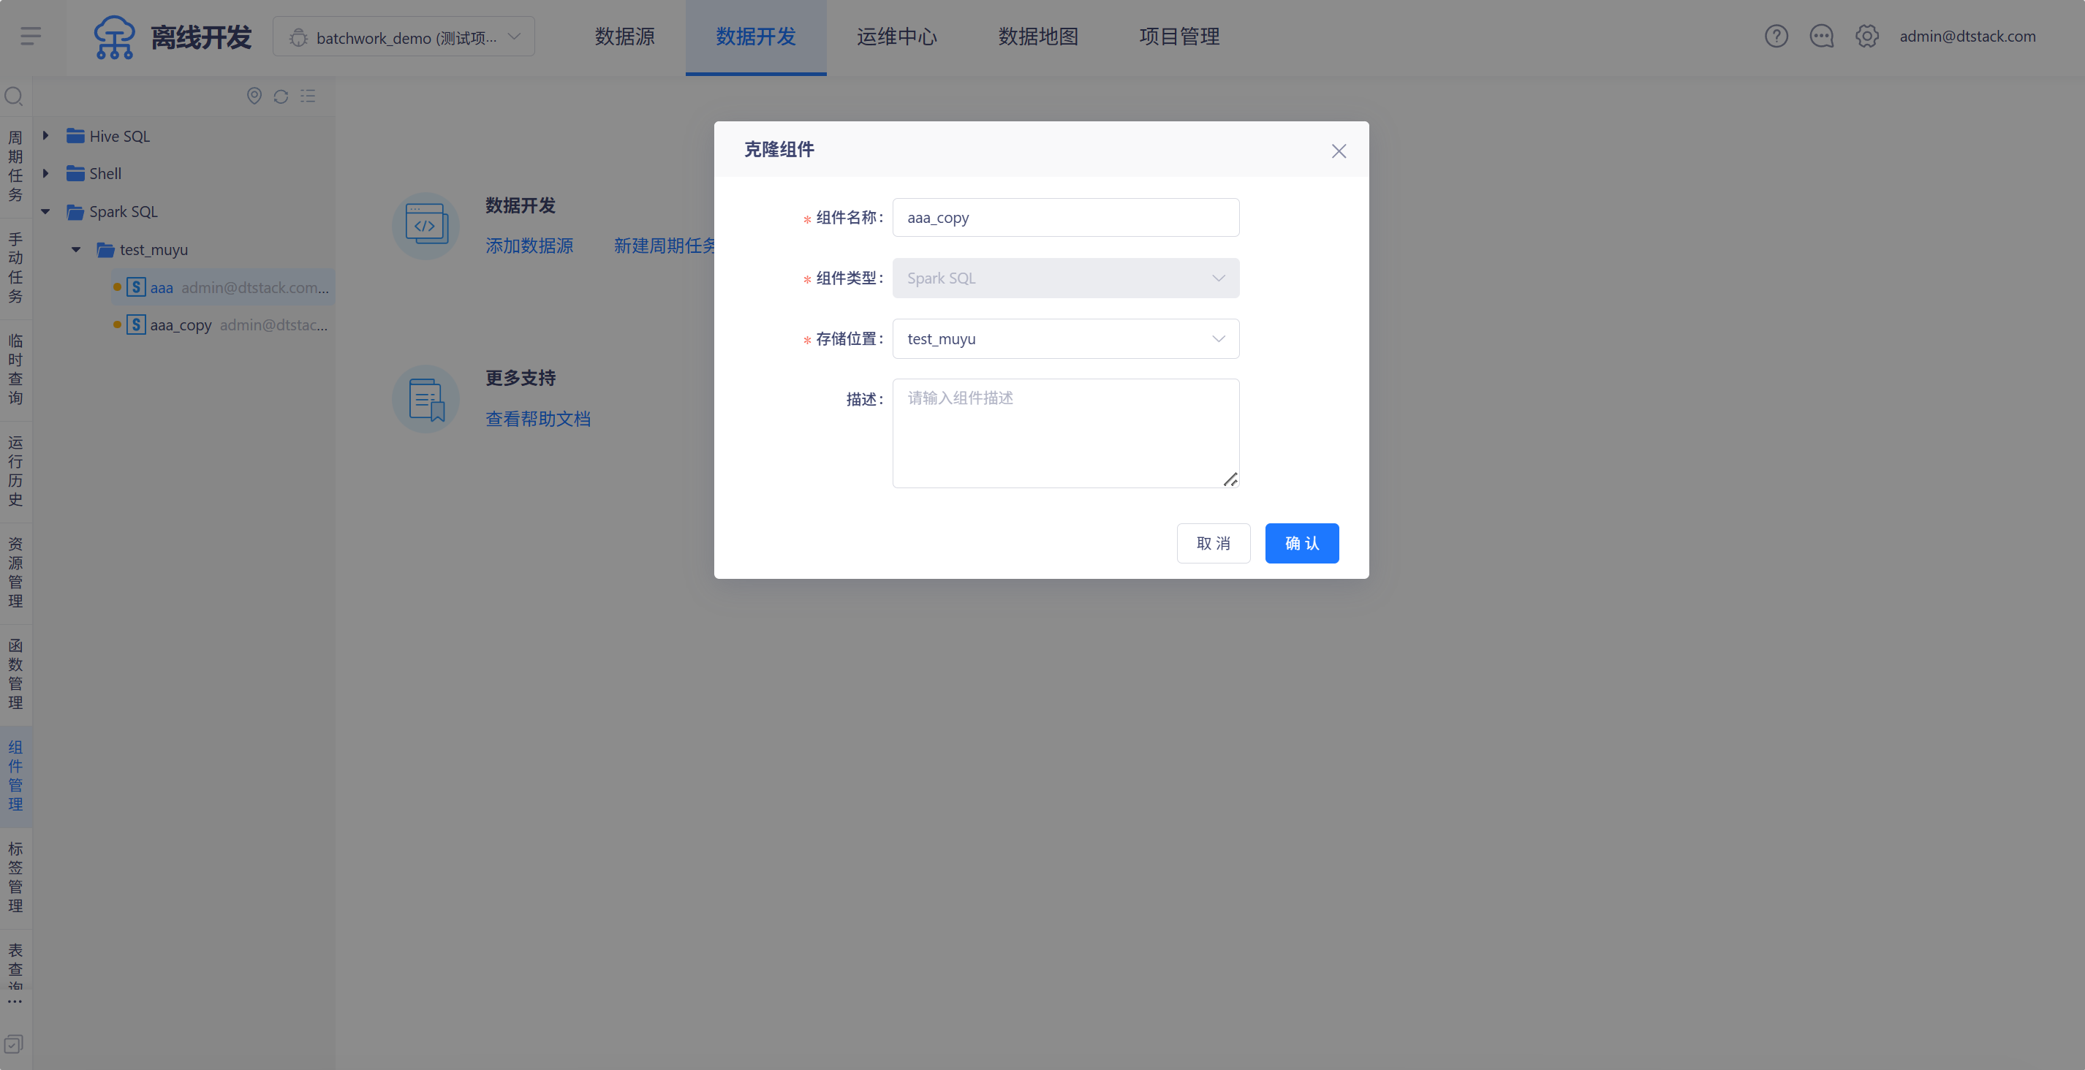The width and height of the screenshot is (2085, 1070).
Task: Expand the Hive SQL folder
Action: pyautogui.click(x=45, y=136)
